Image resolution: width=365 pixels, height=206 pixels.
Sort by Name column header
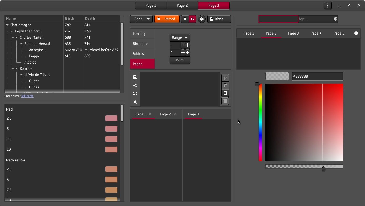[x=34, y=18]
